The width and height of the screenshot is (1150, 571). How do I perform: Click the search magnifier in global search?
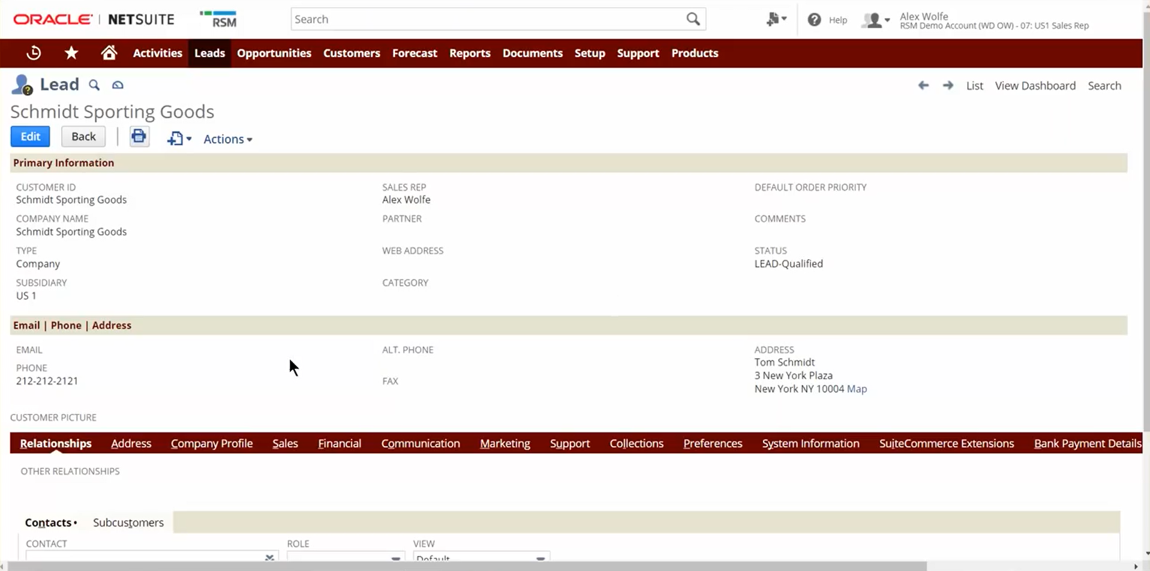pyautogui.click(x=693, y=19)
